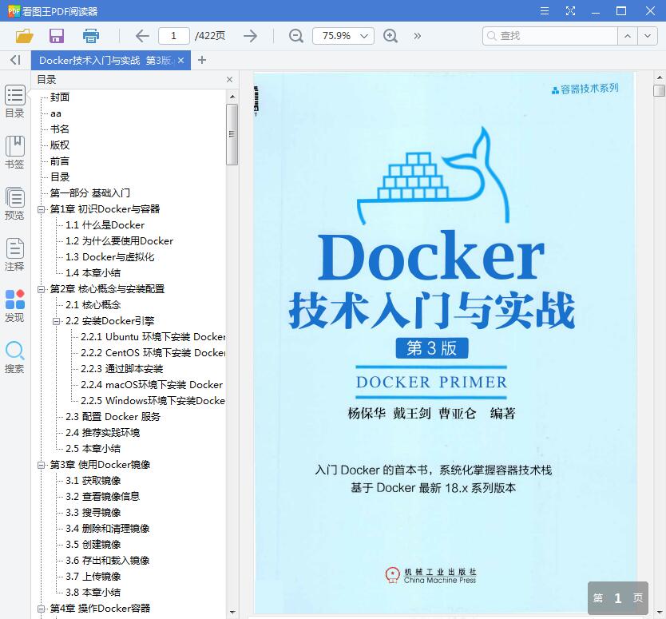Open the app hamburger menu

tap(544, 10)
